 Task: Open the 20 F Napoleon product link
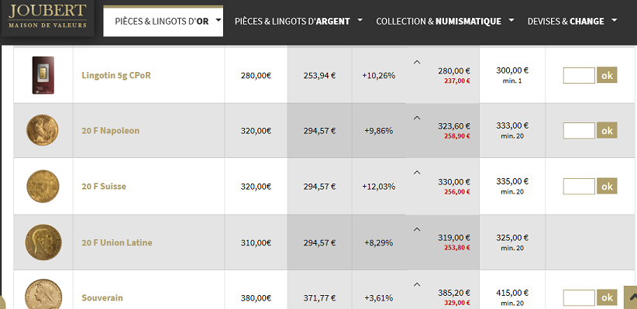pyautogui.click(x=111, y=131)
